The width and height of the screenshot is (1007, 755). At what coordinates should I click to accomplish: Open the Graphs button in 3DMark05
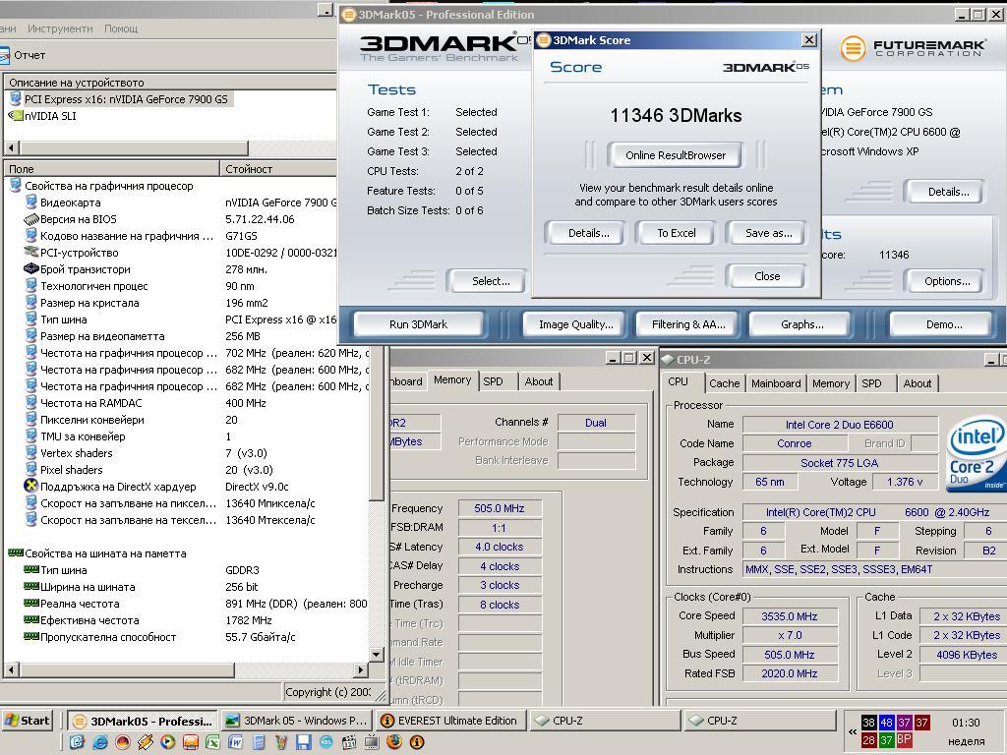click(801, 324)
